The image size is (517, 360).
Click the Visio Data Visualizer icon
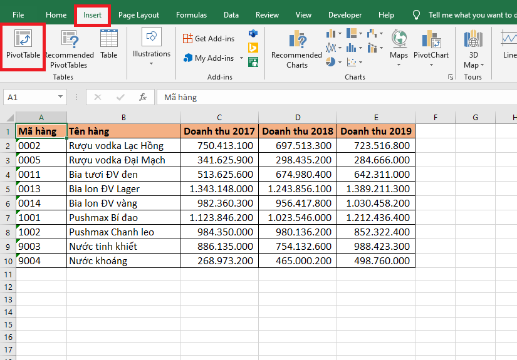pos(253,33)
